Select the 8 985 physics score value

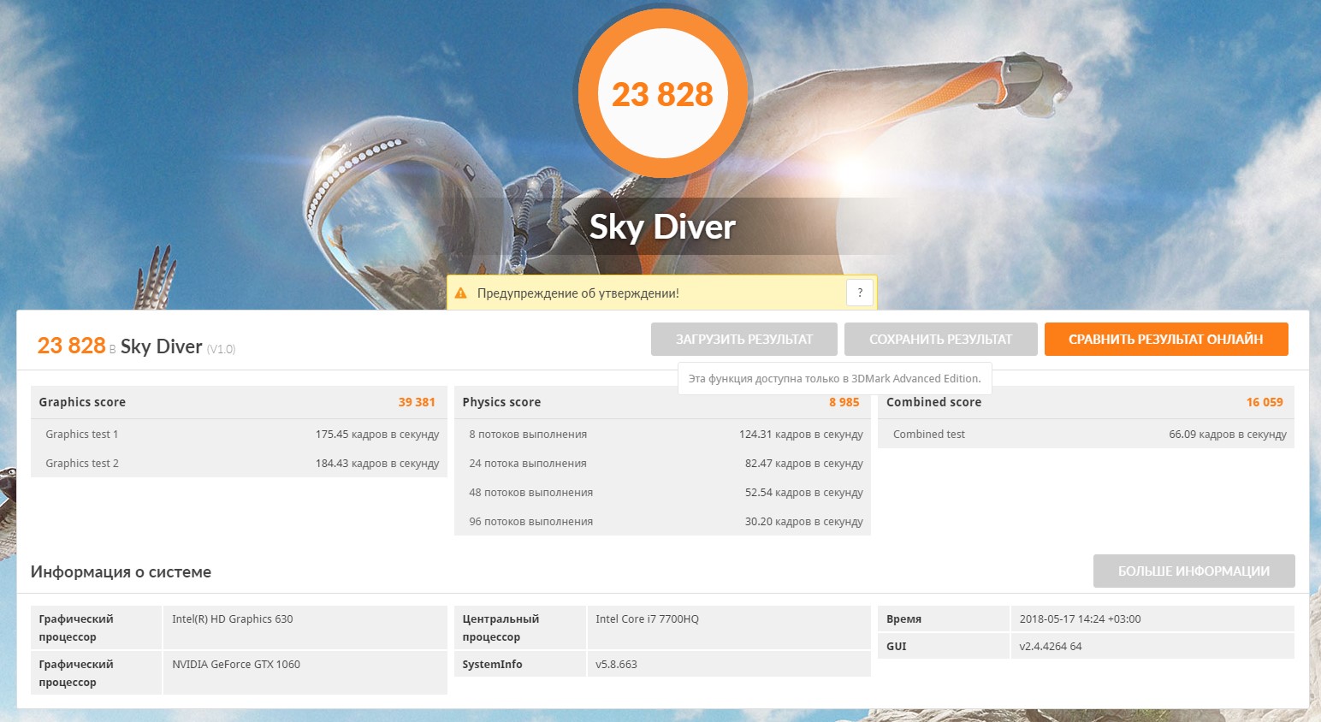[x=844, y=402]
